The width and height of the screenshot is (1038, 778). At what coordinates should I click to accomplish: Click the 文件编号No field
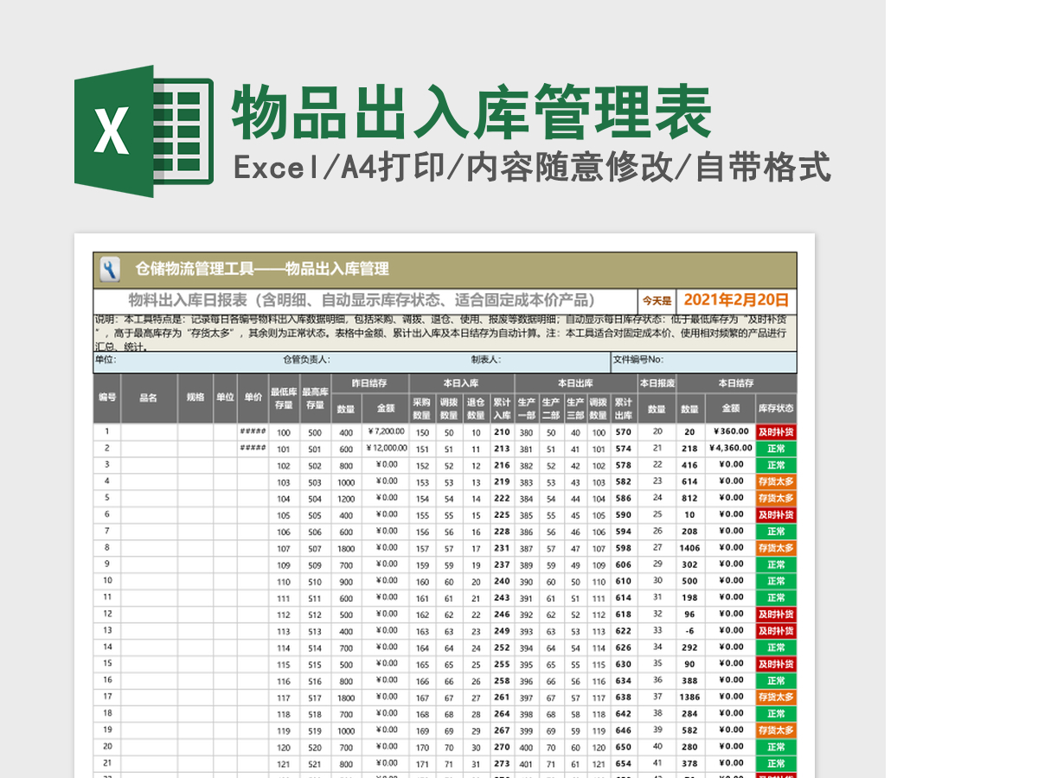coord(704,361)
